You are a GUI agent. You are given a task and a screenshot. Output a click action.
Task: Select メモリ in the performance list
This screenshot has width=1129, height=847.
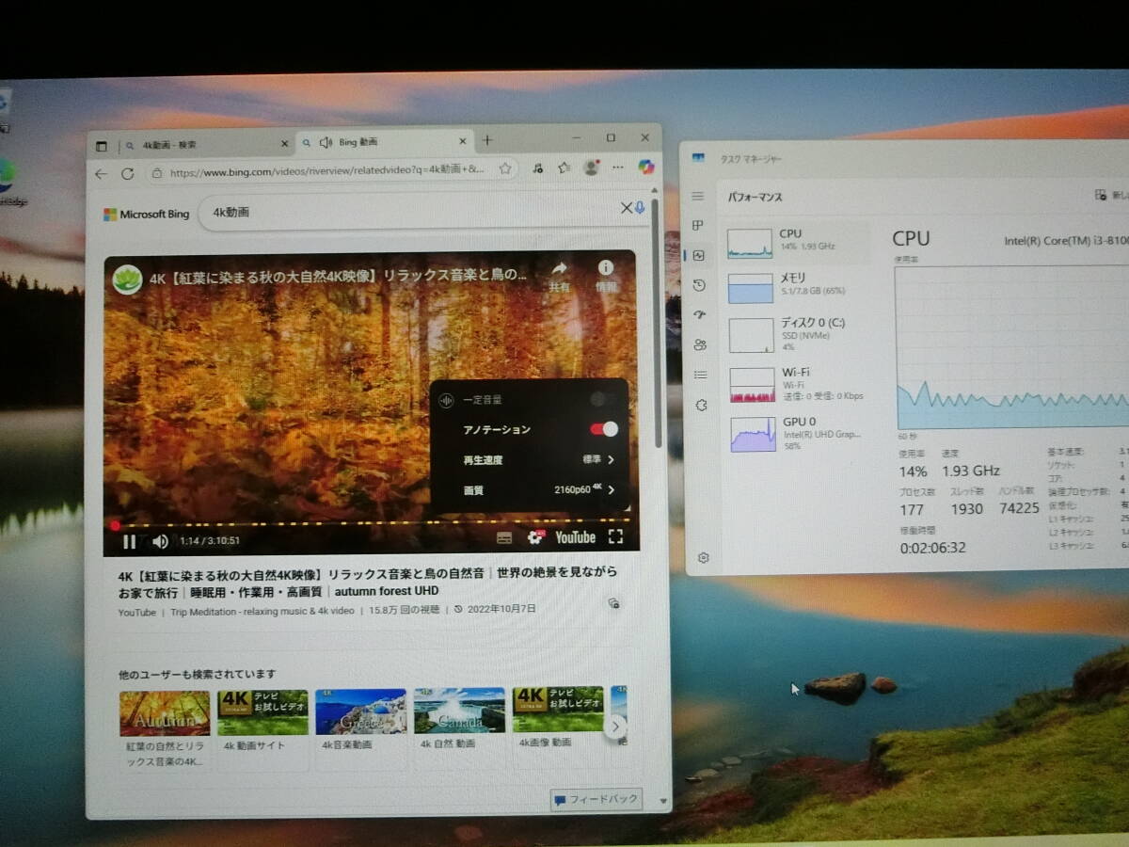[799, 287]
